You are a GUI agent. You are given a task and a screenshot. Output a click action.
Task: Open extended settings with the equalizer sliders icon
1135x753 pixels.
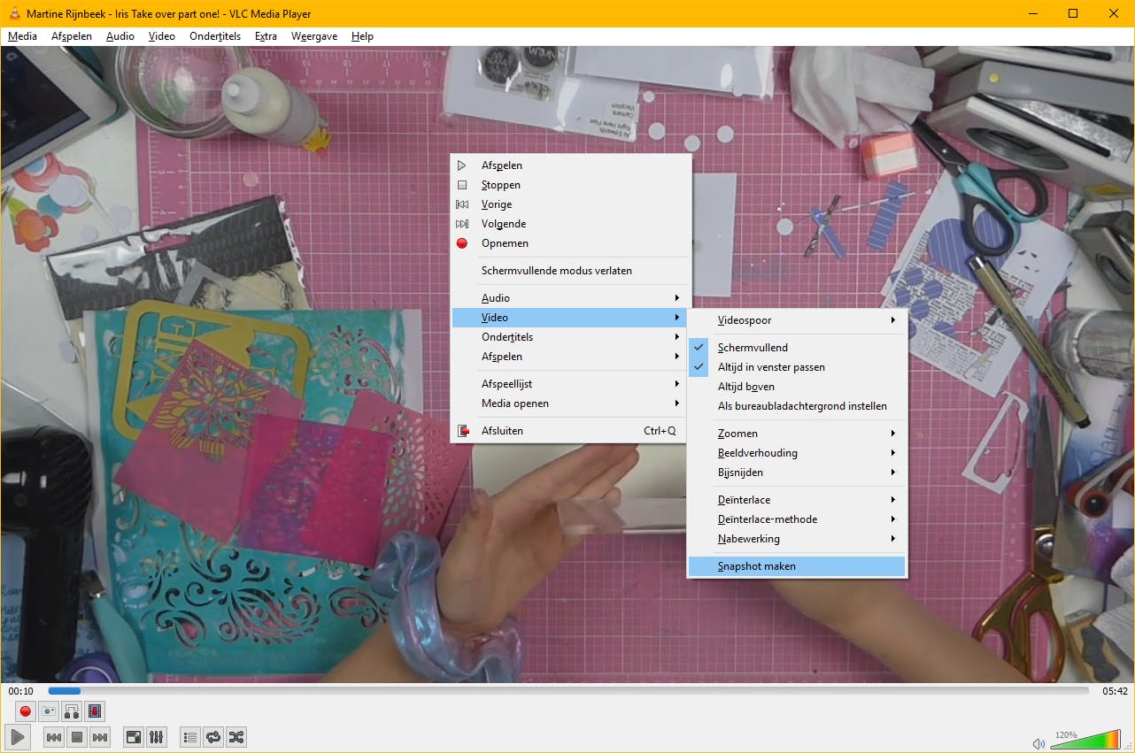click(157, 737)
